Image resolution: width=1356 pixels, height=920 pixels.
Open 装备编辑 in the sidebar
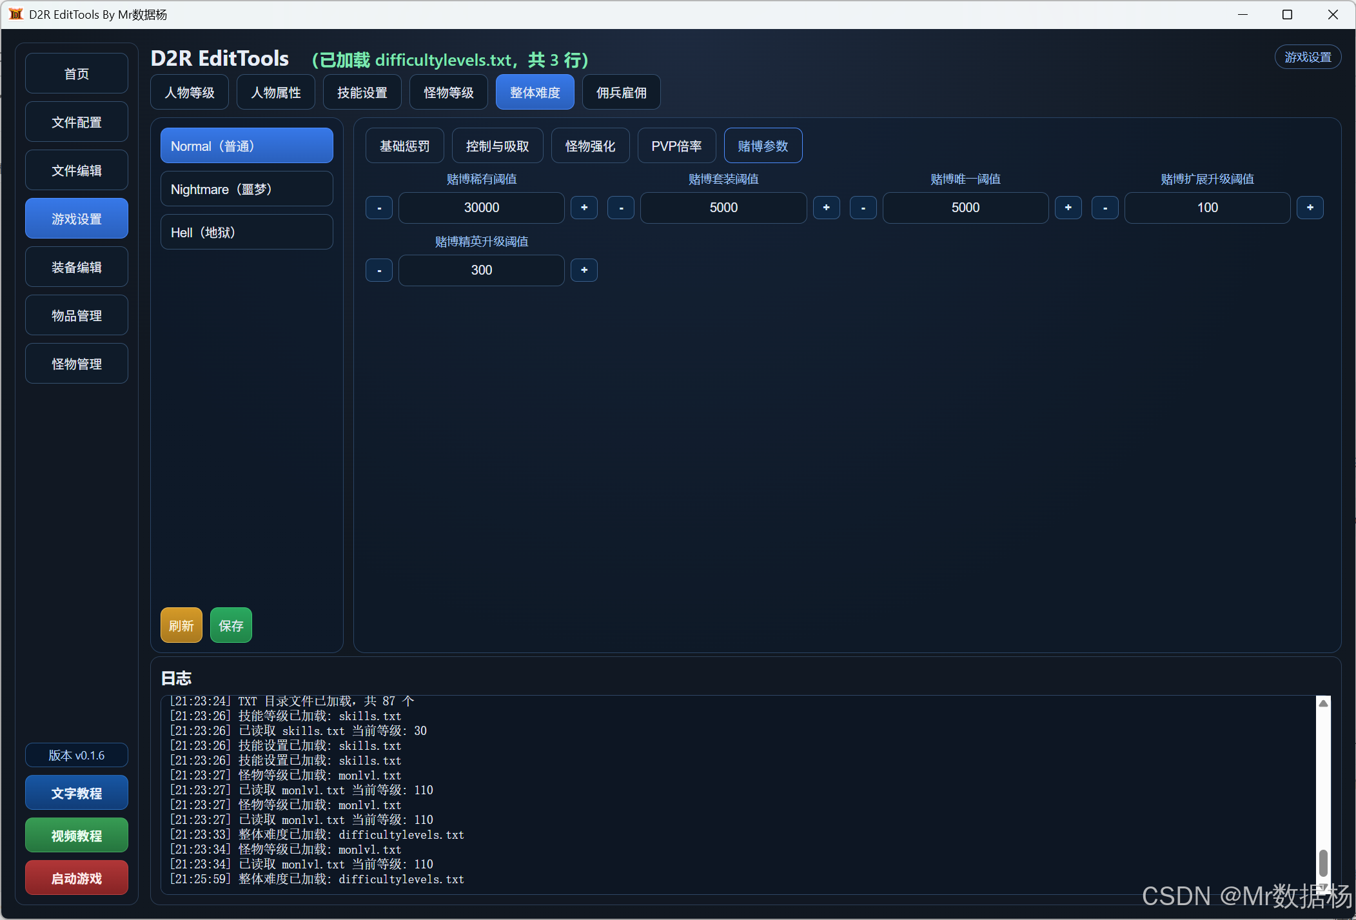[x=77, y=267]
